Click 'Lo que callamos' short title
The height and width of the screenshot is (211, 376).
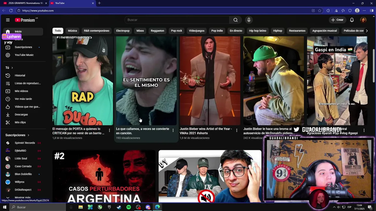click(x=142, y=131)
